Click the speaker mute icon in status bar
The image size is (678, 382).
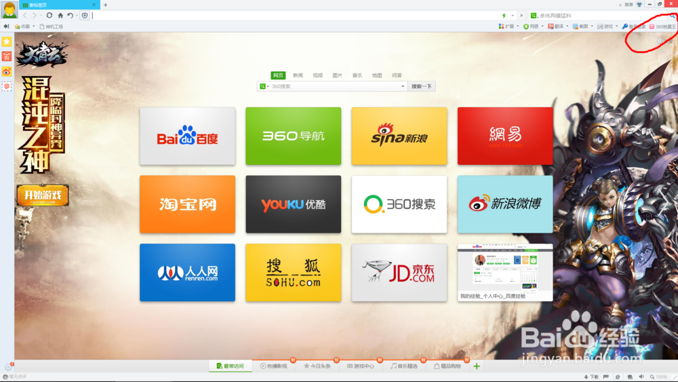(x=641, y=377)
